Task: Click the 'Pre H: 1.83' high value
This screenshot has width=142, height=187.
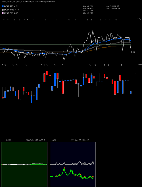Action: click(x=88, y=8)
